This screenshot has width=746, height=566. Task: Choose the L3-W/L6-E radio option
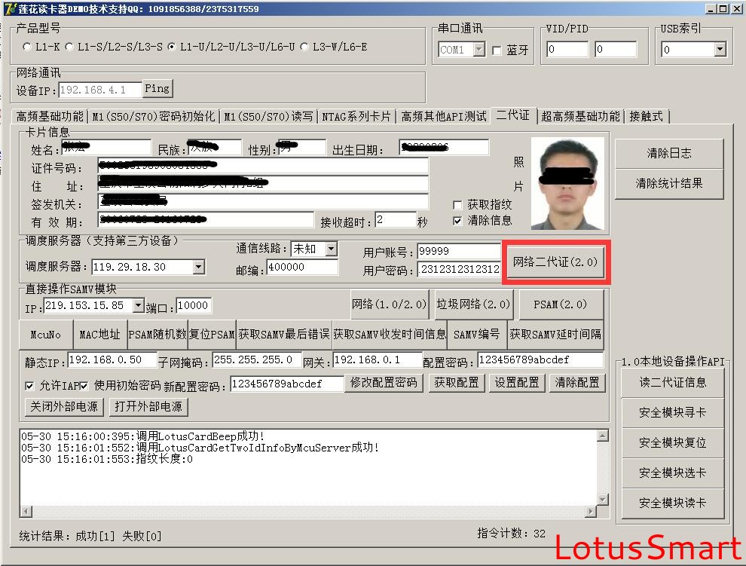[x=304, y=47]
